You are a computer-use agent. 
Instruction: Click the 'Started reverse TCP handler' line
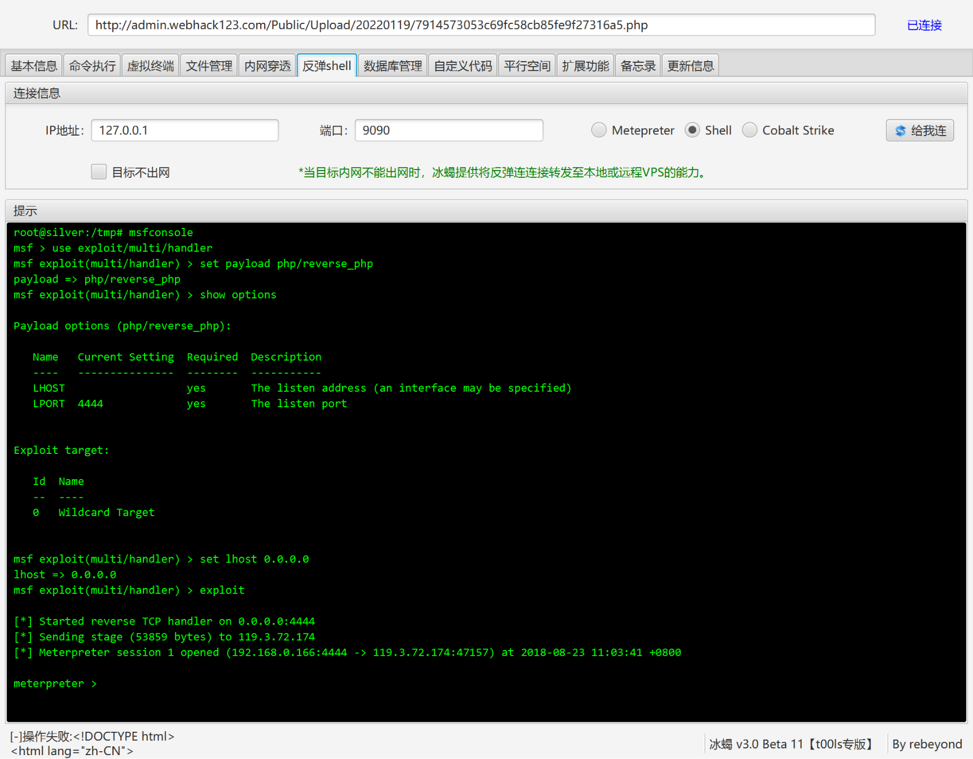164,621
